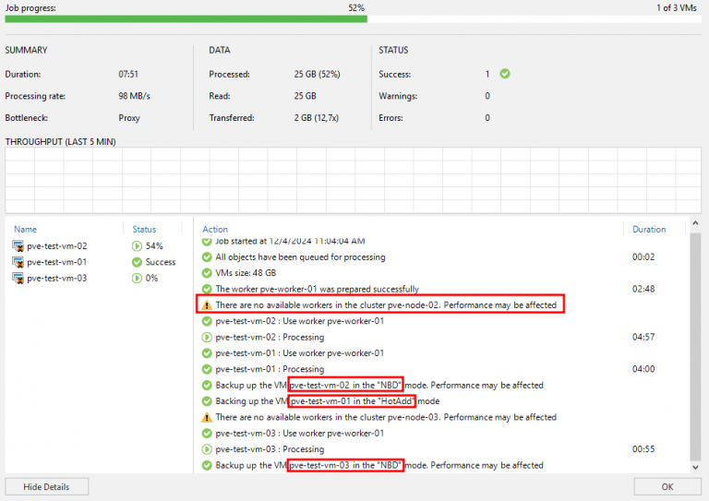Click the '2 GB (12,7x)' transferred value
The height and width of the screenshot is (501, 709).
pyautogui.click(x=317, y=118)
